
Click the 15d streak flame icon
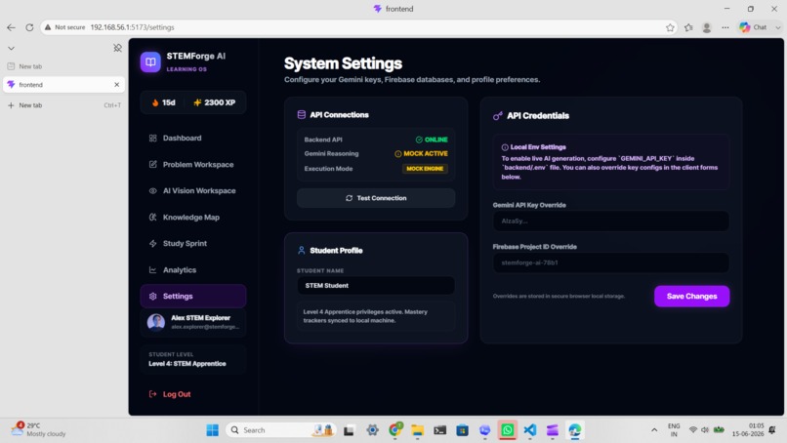point(155,102)
